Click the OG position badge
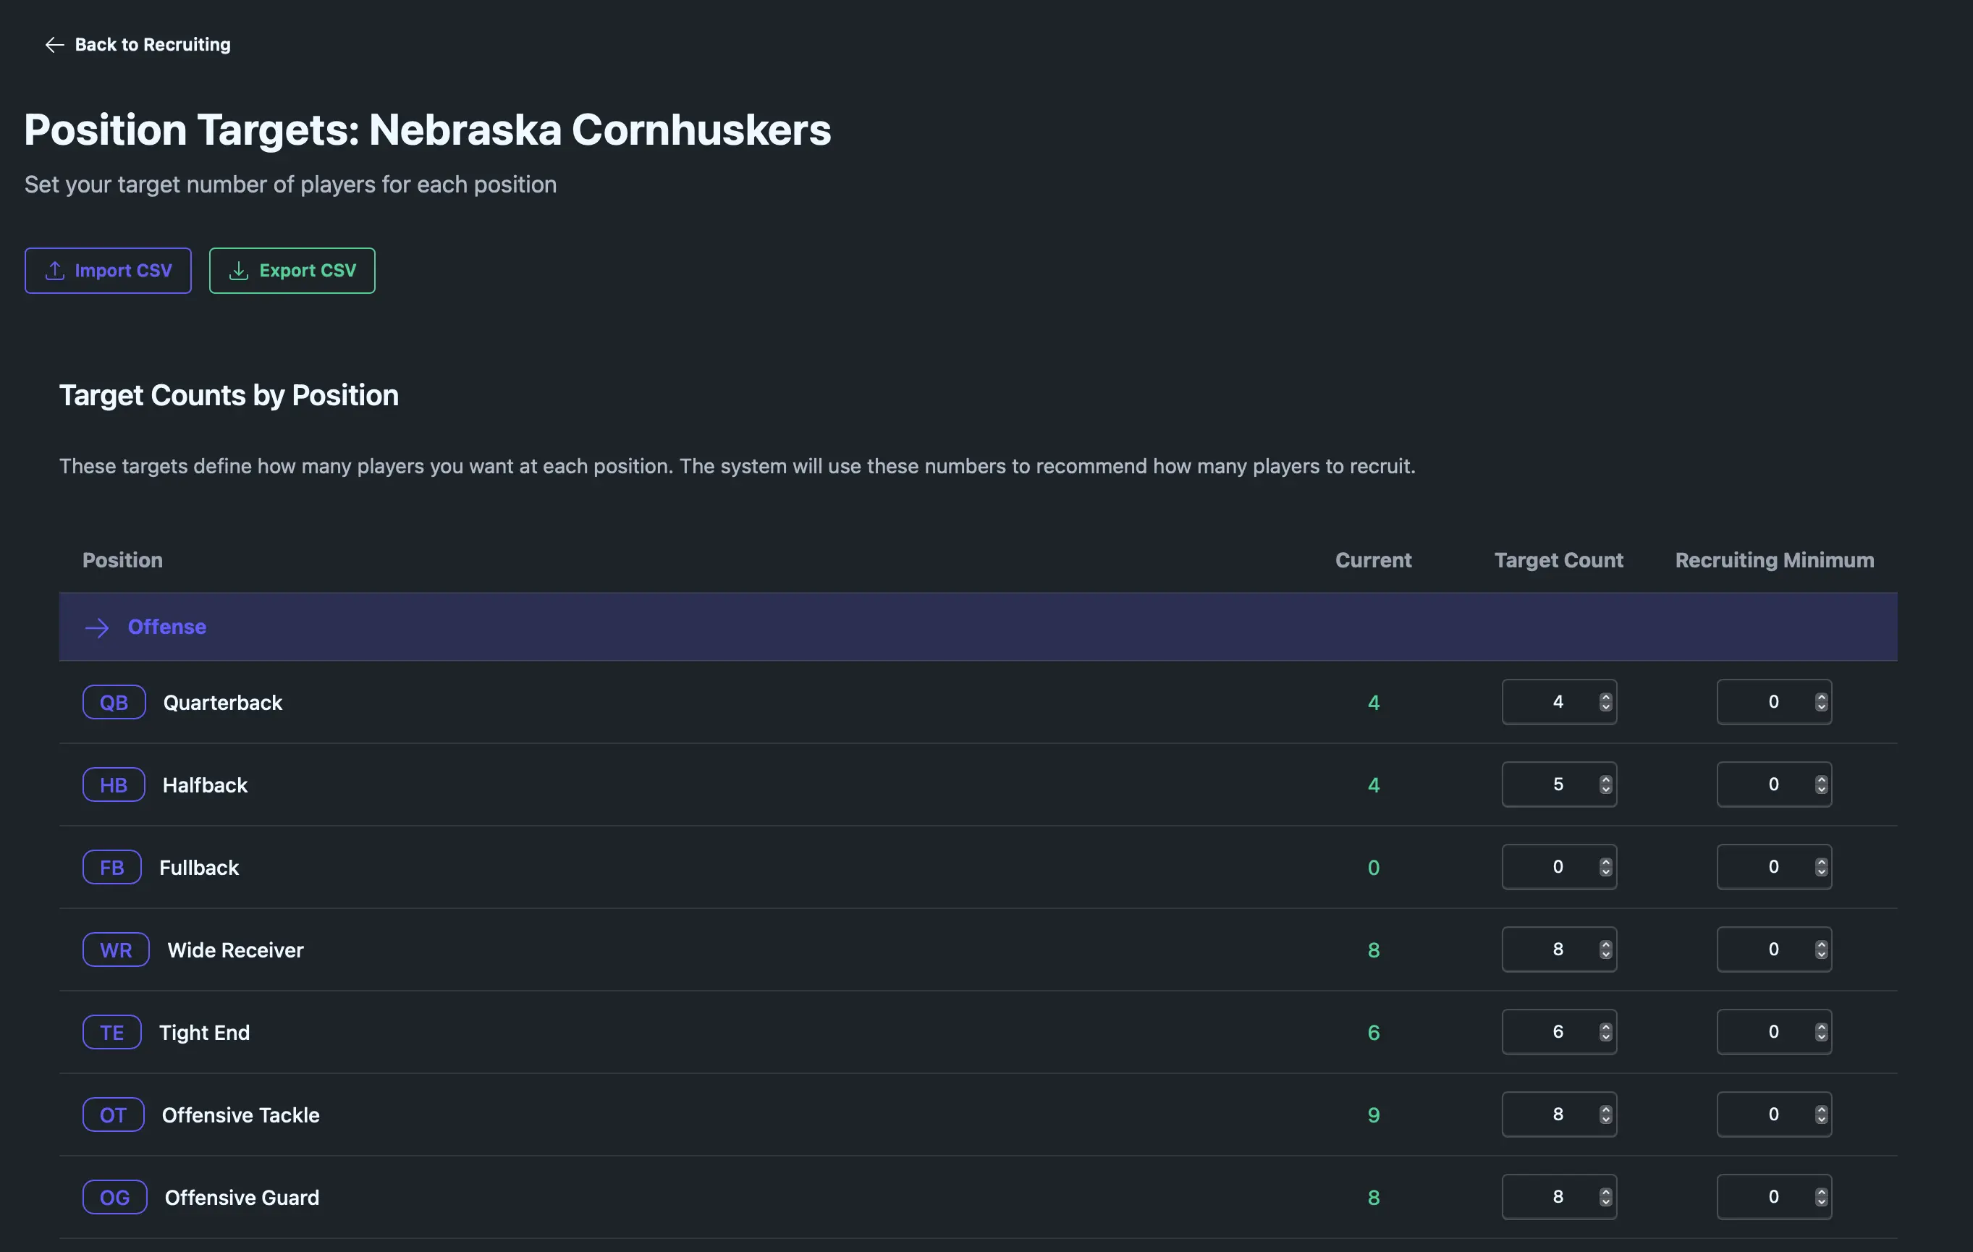The height and width of the screenshot is (1252, 1973). click(x=114, y=1197)
